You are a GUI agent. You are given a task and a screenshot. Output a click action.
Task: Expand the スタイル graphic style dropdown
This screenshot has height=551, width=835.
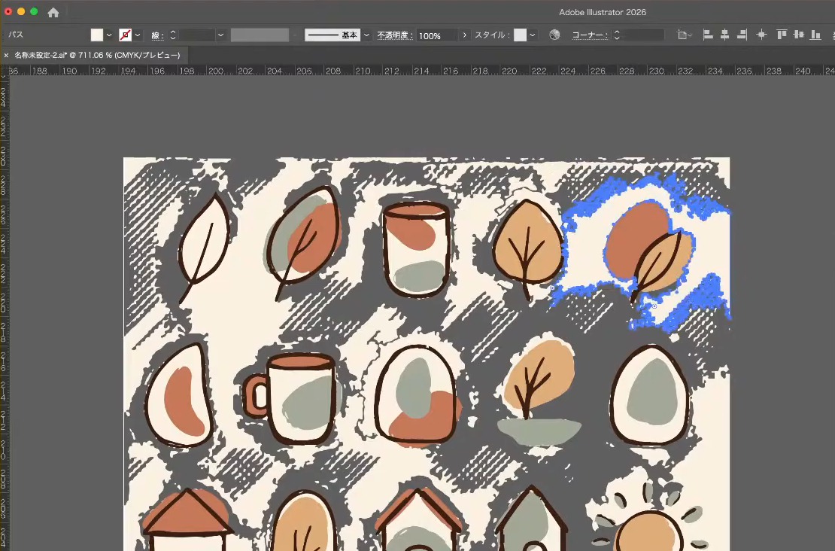click(532, 35)
